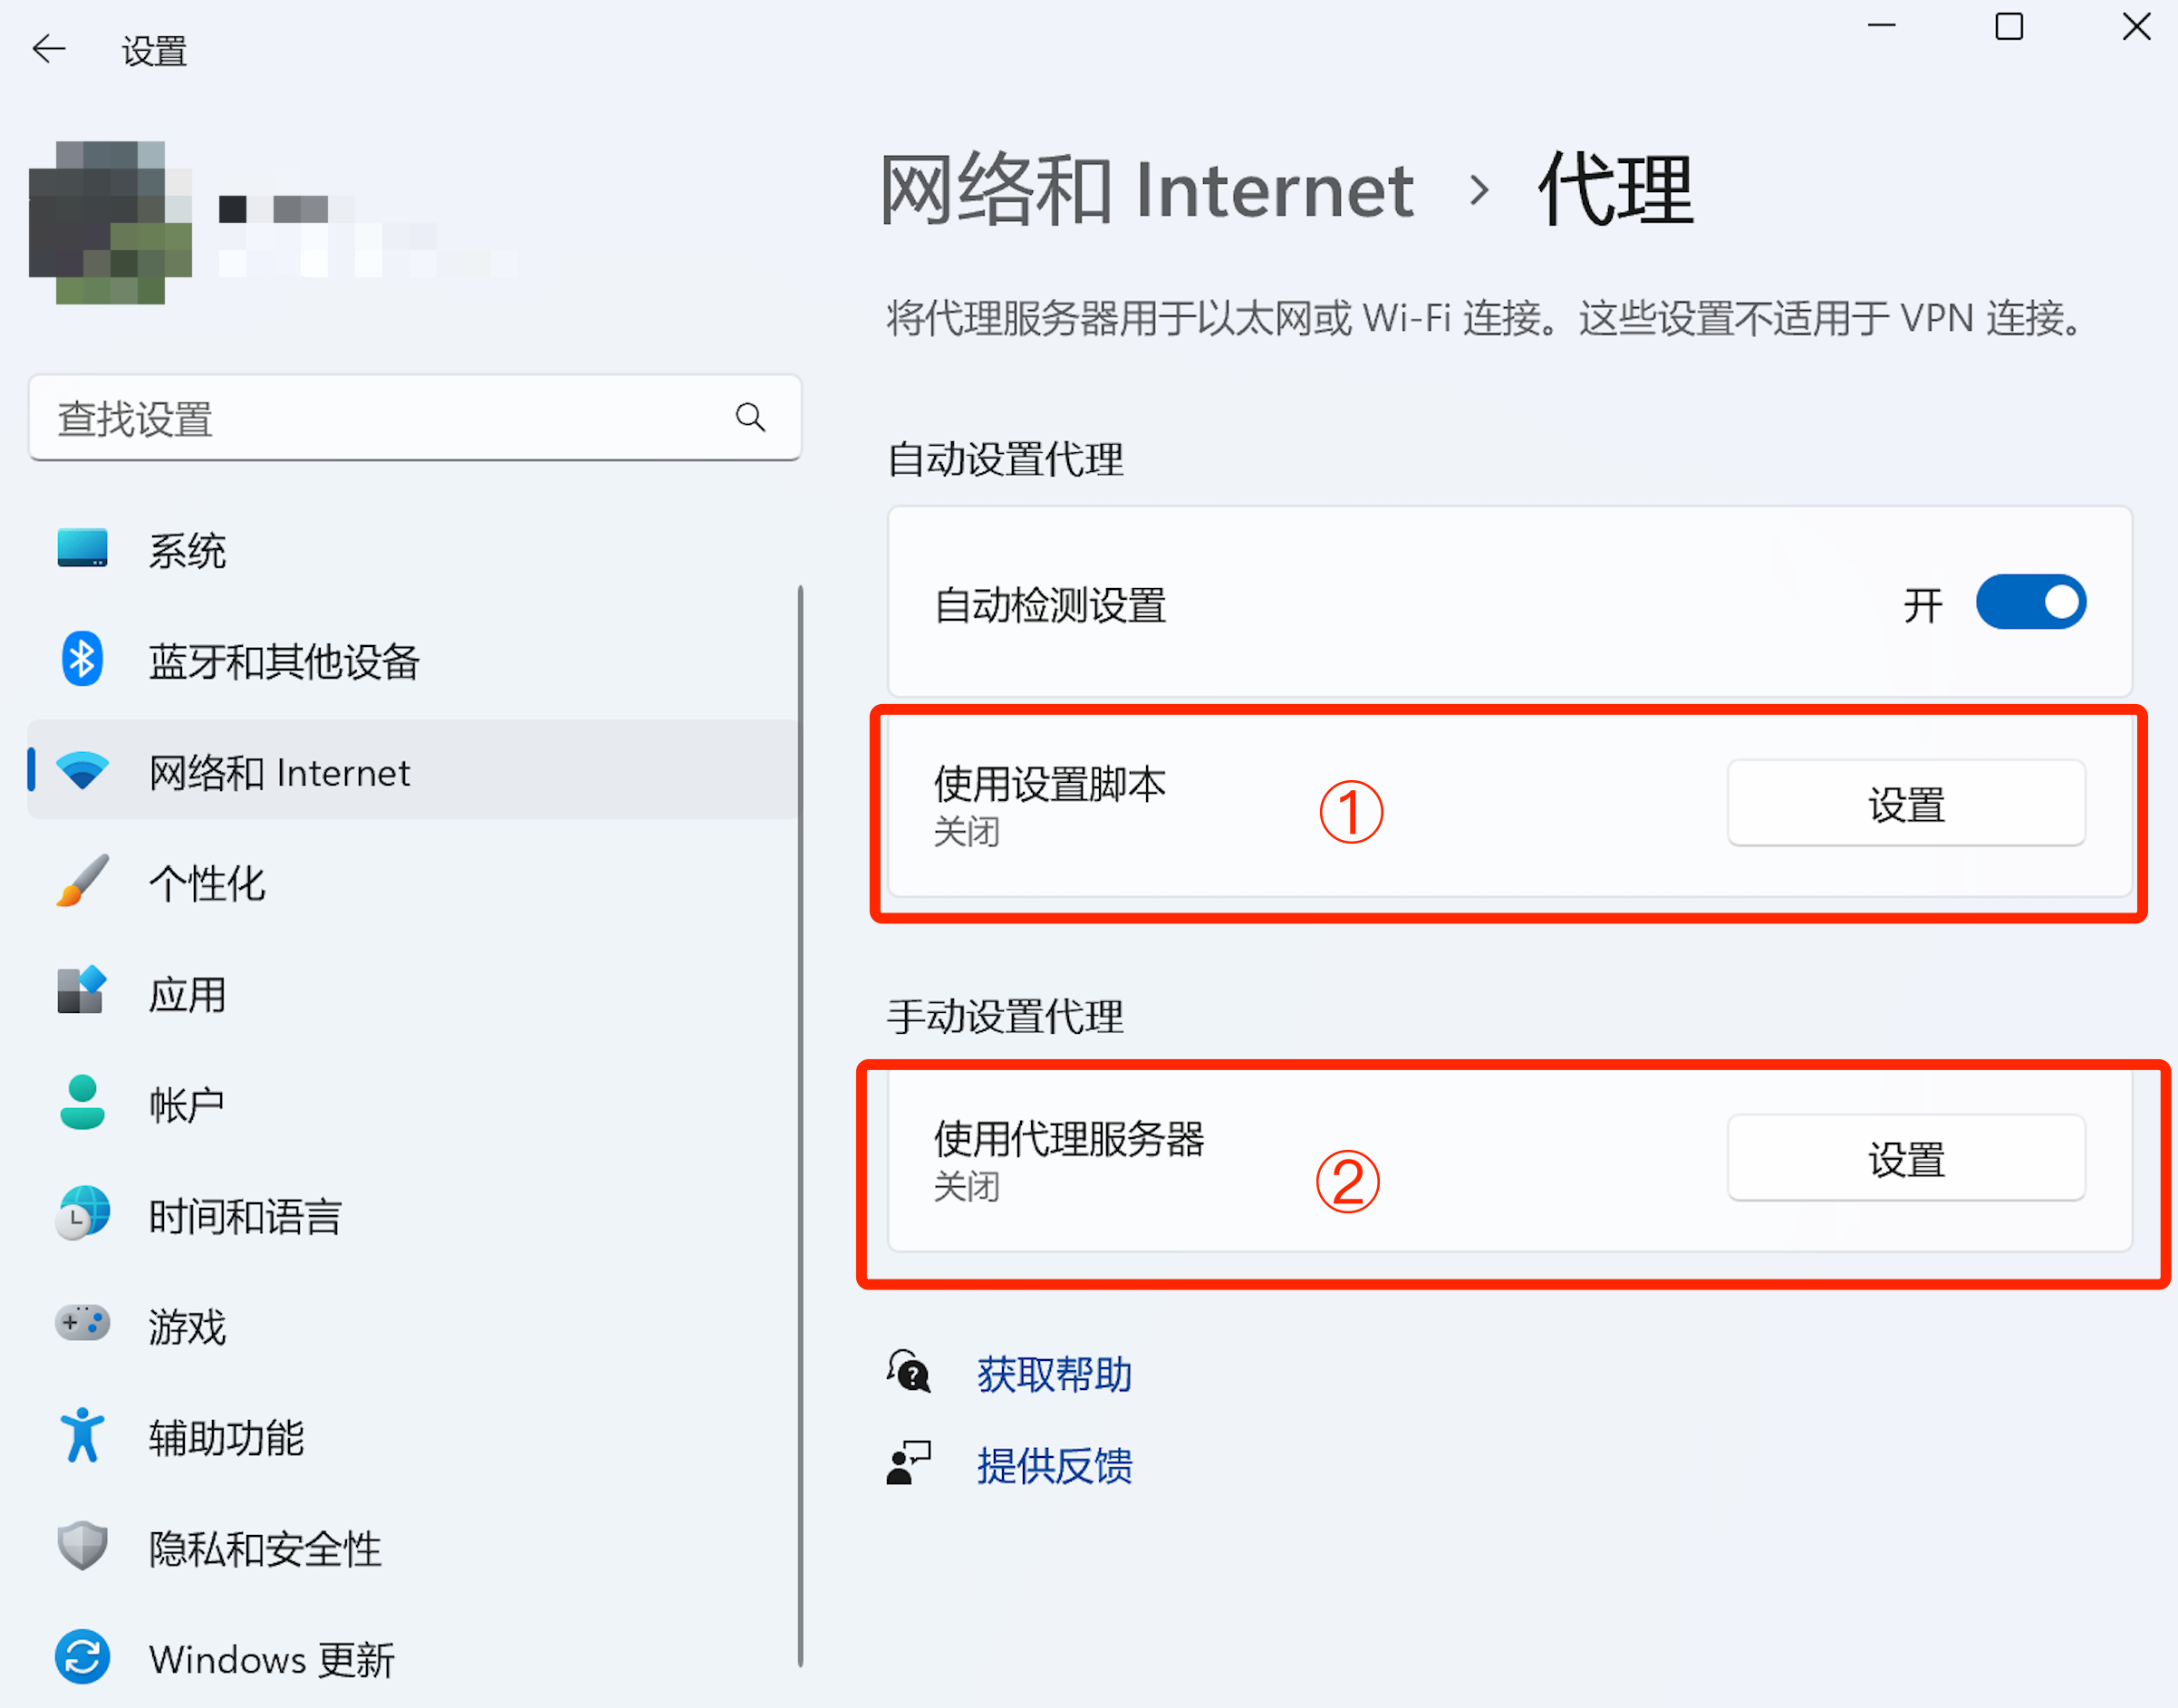Click the 使用代理服务器 label
Screen dimensions: 2178x1708
tap(1069, 1138)
